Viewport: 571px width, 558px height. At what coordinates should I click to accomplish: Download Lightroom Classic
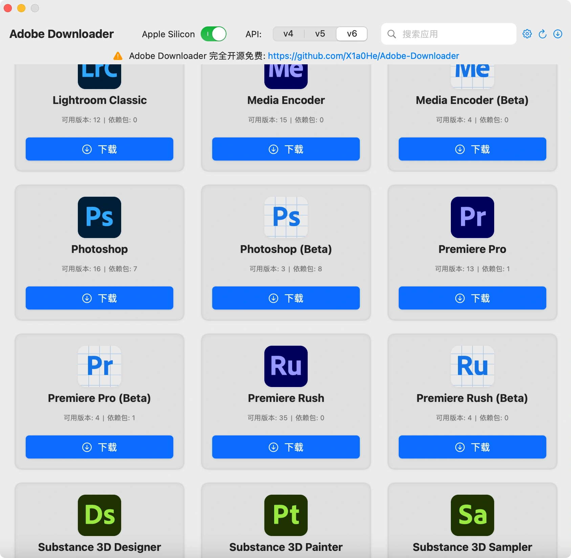pos(100,149)
